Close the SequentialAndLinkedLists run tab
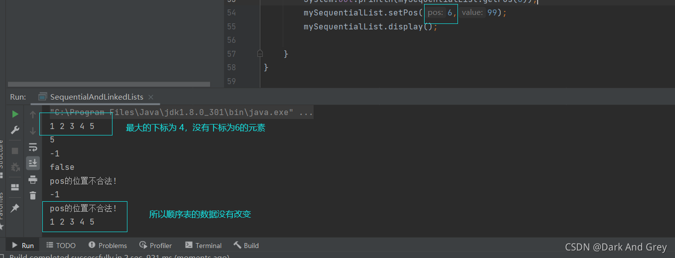 click(x=151, y=97)
